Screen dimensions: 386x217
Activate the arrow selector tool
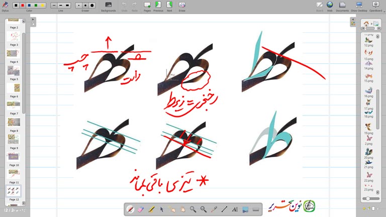pyautogui.click(x=162, y=209)
